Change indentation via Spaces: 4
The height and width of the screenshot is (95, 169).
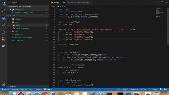(134, 89)
